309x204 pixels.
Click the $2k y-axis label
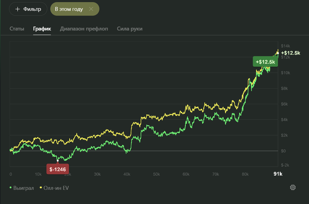tap(284, 135)
